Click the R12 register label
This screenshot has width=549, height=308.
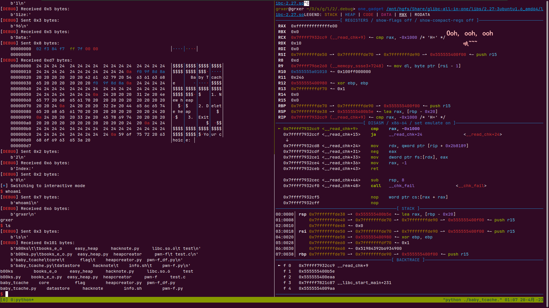(282, 83)
